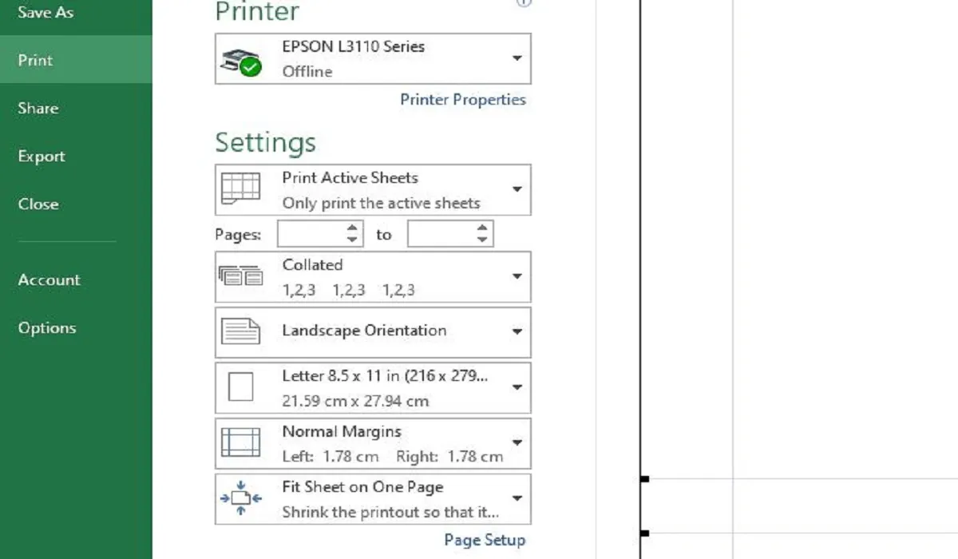
Task: Click the Normal Margins icon
Action: click(x=240, y=442)
